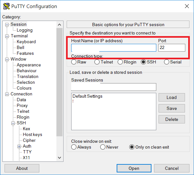Open the Colours settings page
This screenshot has height=175, width=194.
tap(24, 88)
